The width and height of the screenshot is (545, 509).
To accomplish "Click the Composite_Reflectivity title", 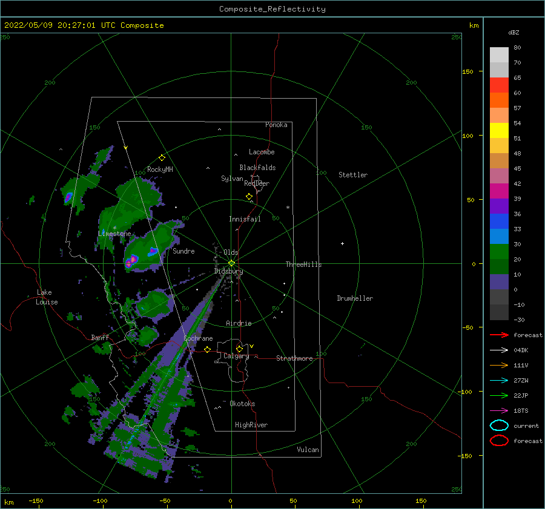I will pyautogui.click(x=272, y=9).
